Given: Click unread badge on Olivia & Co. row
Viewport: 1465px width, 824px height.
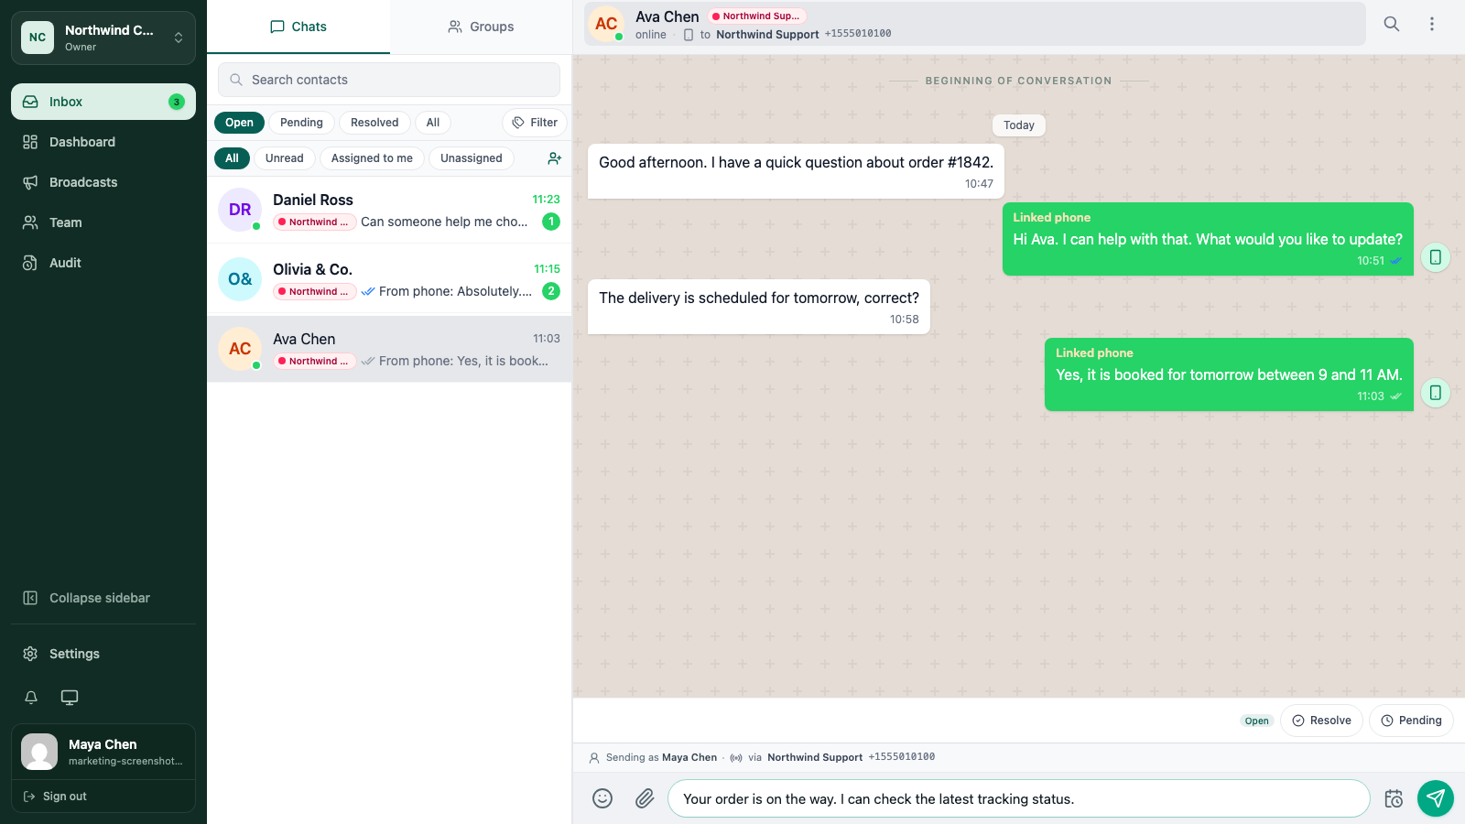Looking at the screenshot, I should [551, 291].
